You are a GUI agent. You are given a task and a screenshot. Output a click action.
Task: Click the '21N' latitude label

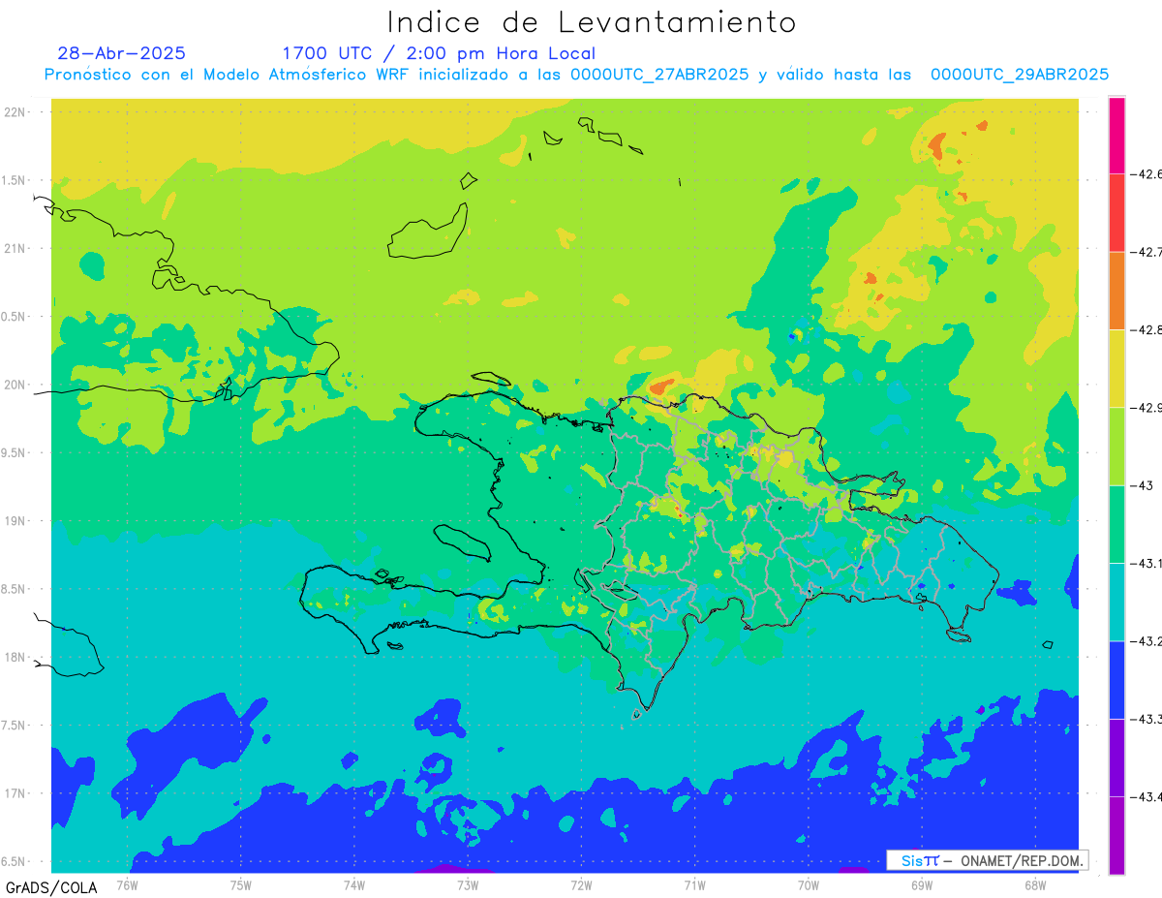[15, 248]
